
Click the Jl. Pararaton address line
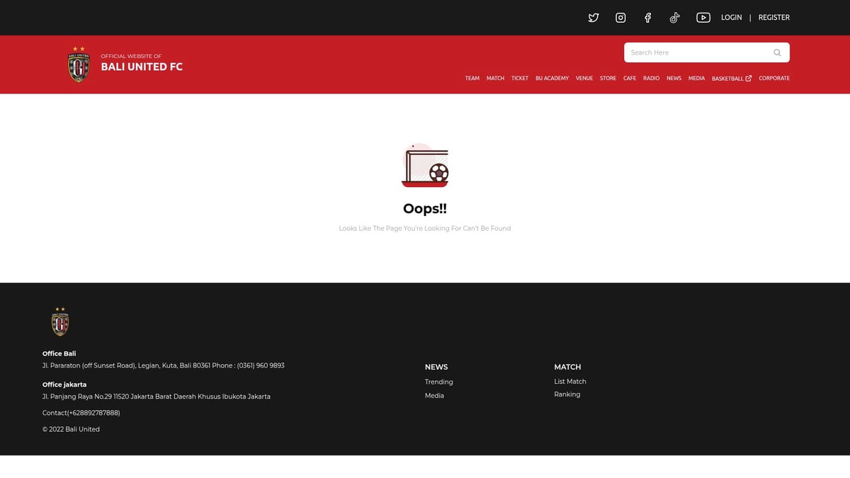(164, 365)
